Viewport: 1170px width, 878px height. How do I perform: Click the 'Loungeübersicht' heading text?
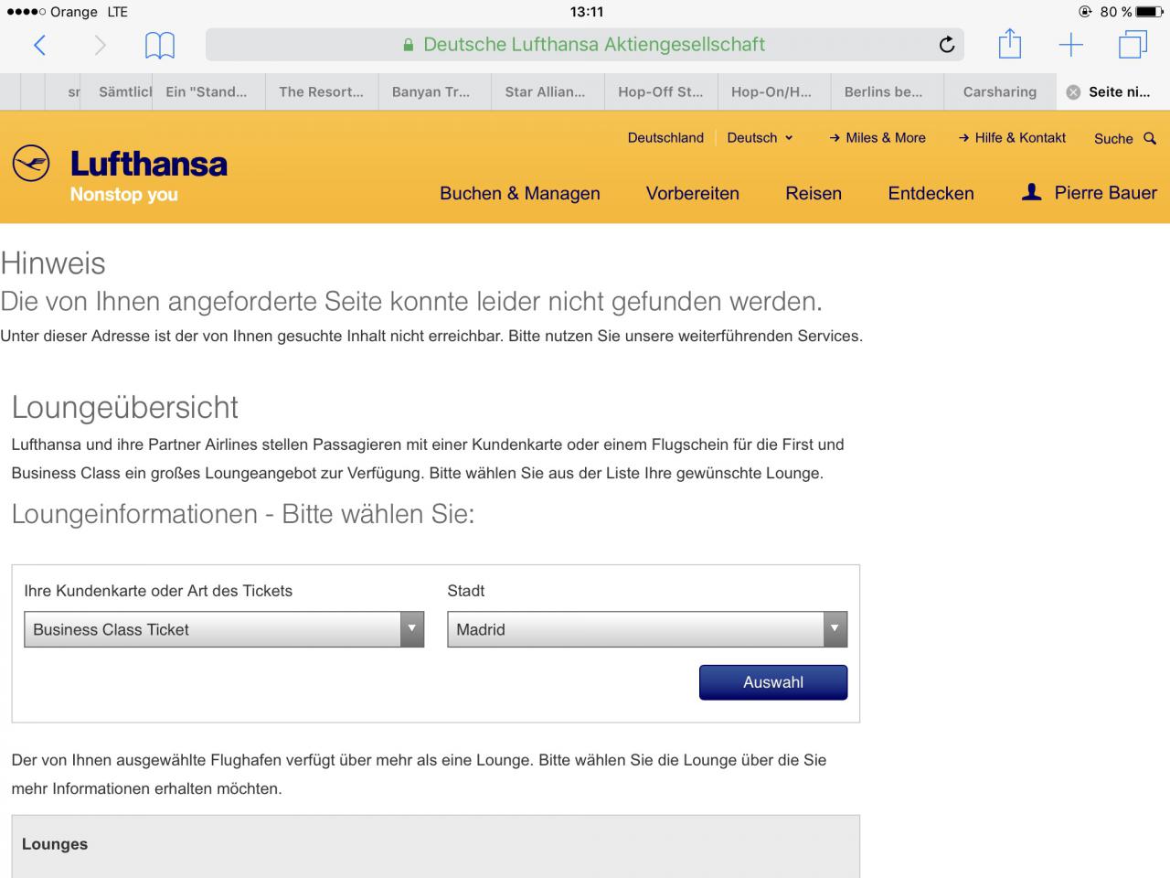pyautogui.click(x=124, y=407)
